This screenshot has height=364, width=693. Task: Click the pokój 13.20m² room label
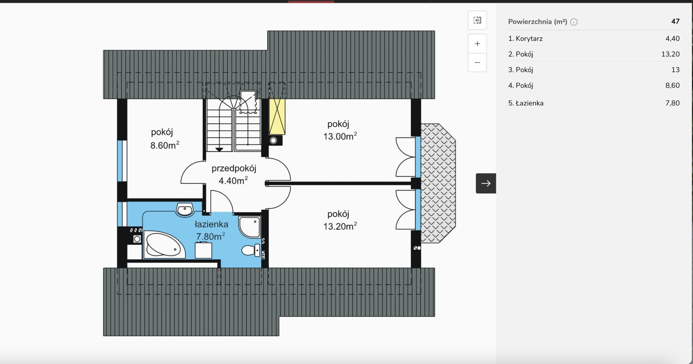click(x=339, y=220)
